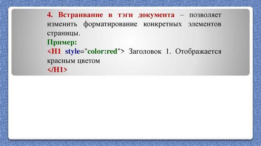Viewport: 261px width, 146px height.
Task: Click the word "форматирование"
Action: tap(110, 24)
